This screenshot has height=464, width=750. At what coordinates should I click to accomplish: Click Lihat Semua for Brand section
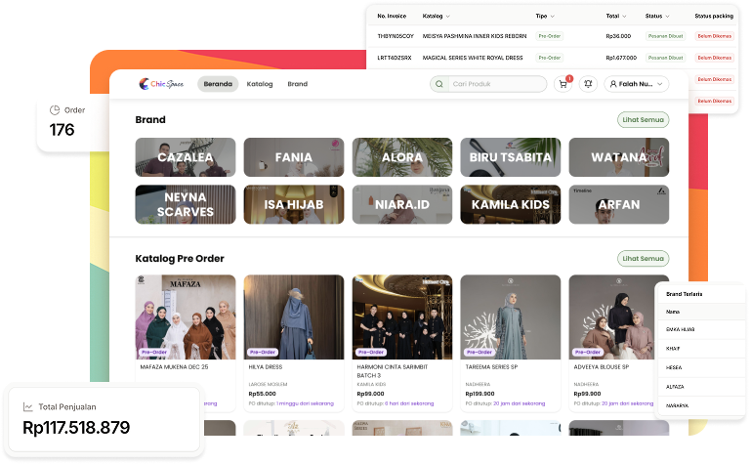coord(643,120)
